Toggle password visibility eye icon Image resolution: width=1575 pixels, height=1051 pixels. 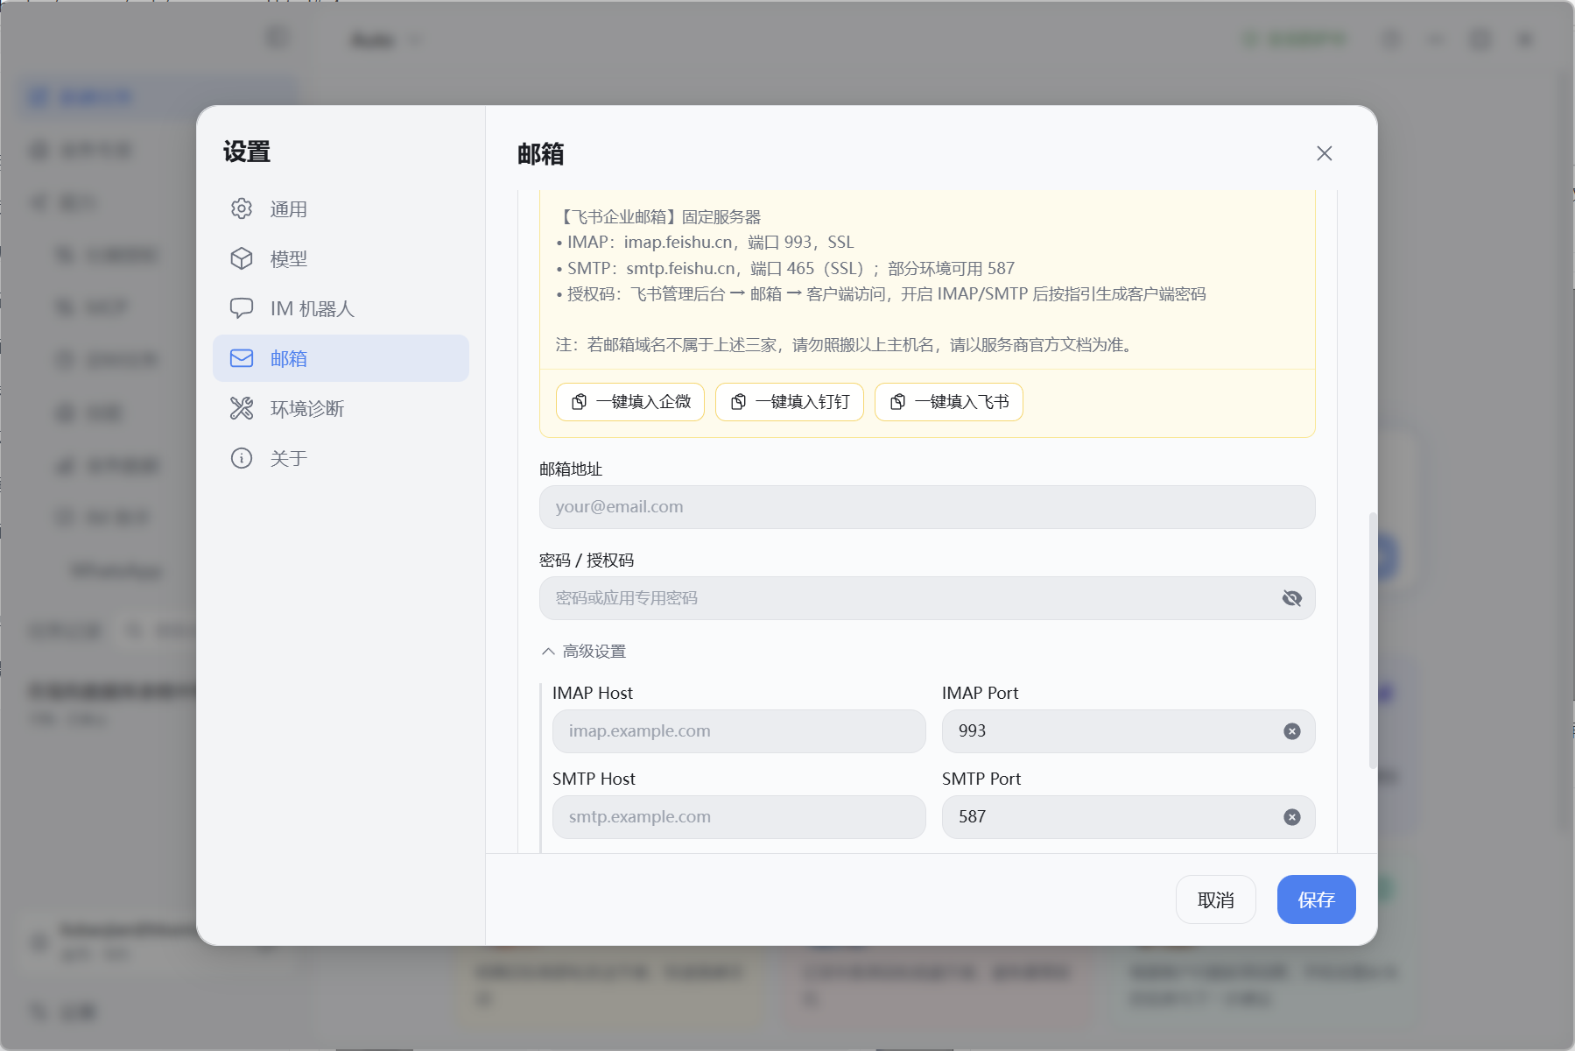coord(1291,598)
